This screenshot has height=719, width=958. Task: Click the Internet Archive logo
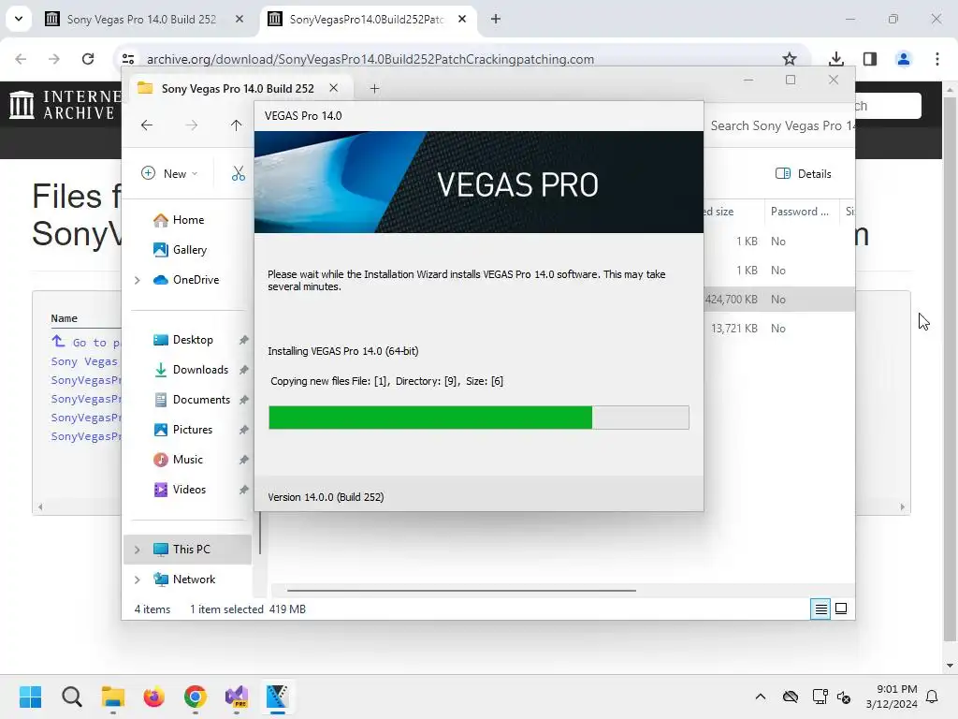(65, 105)
